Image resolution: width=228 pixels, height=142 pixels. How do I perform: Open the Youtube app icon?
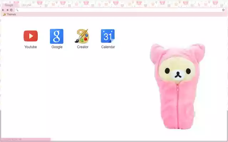pyautogui.click(x=31, y=36)
